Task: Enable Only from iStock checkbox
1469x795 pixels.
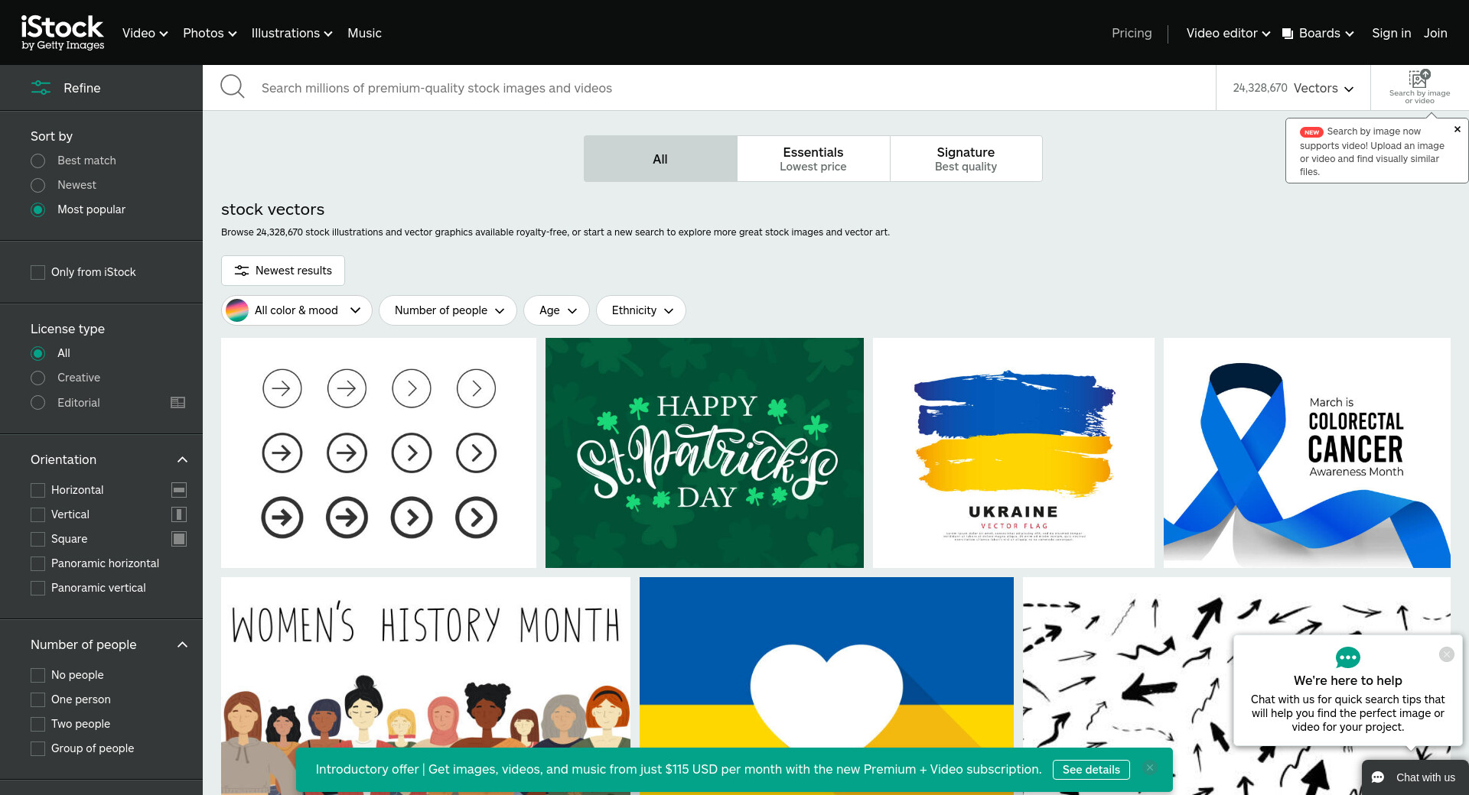Action: point(37,272)
